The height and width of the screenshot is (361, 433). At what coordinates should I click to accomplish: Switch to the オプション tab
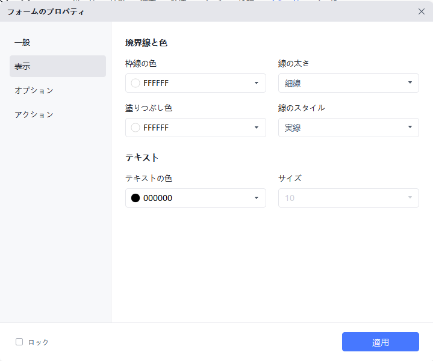click(x=57, y=90)
